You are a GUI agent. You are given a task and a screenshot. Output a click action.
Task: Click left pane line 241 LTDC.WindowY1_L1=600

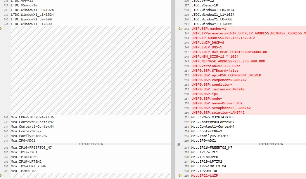(31, 24)
